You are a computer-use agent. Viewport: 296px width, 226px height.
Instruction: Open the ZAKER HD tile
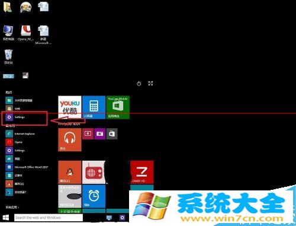pos(142,172)
